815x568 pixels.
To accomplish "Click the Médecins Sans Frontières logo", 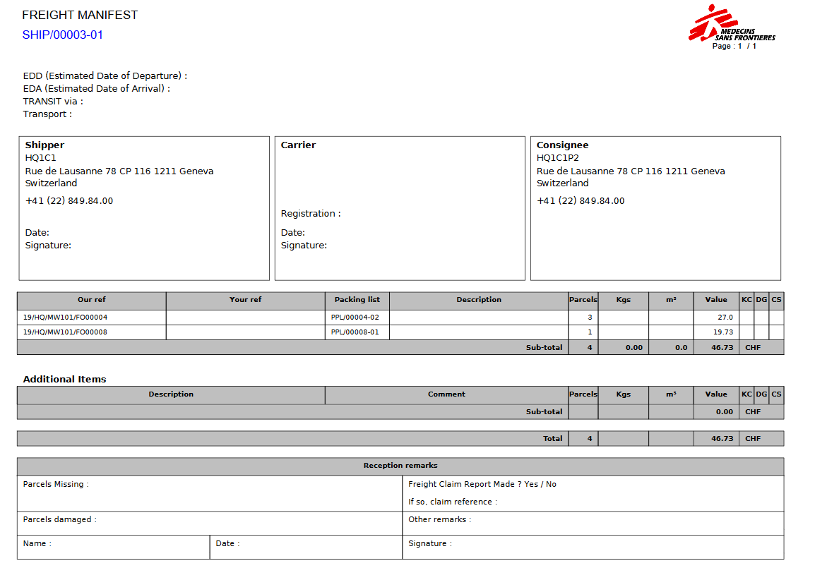I will [731, 24].
